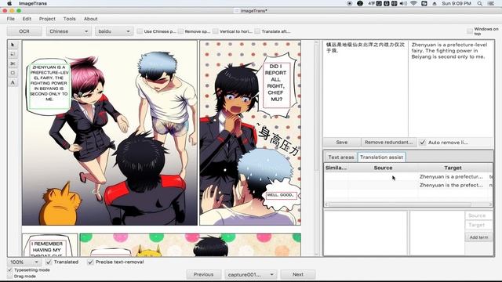Click the volume speaker icon in menu bar
This screenshot has height=282, width=502.
[x=403, y=3]
